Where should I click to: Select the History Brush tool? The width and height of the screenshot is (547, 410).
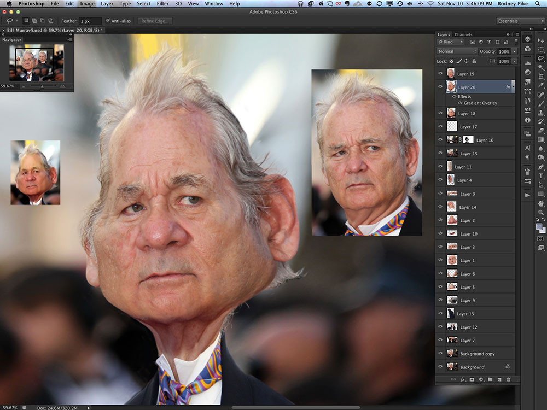tap(541, 121)
